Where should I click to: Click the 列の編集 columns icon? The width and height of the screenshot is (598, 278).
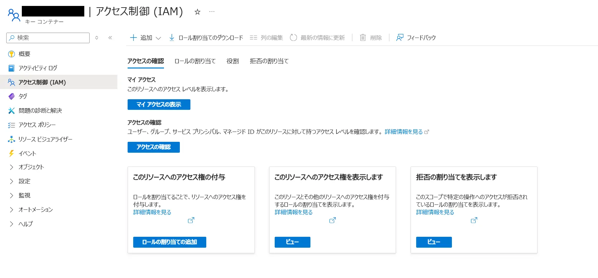pos(253,38)
